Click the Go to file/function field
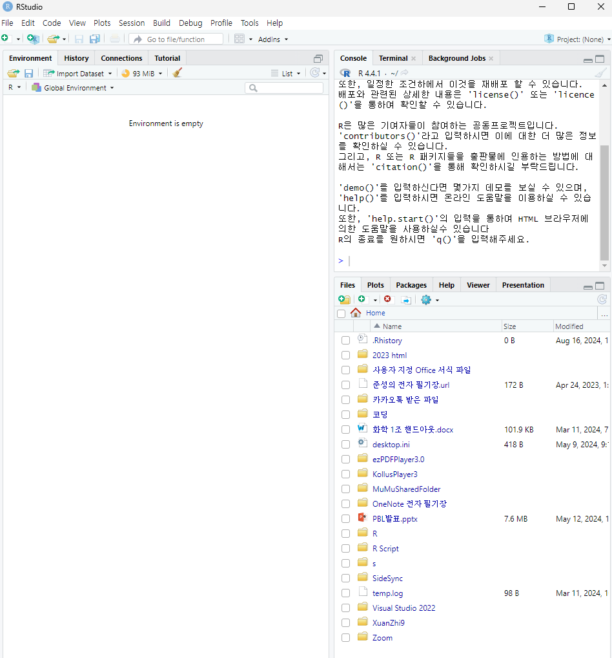This screenshot has height=658, width=612. click(176, 39)
